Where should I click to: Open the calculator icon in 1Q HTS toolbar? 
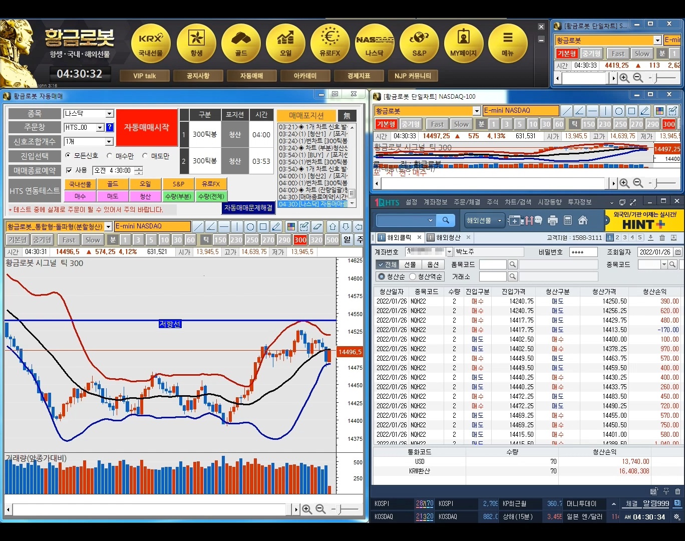pos(568,220)
